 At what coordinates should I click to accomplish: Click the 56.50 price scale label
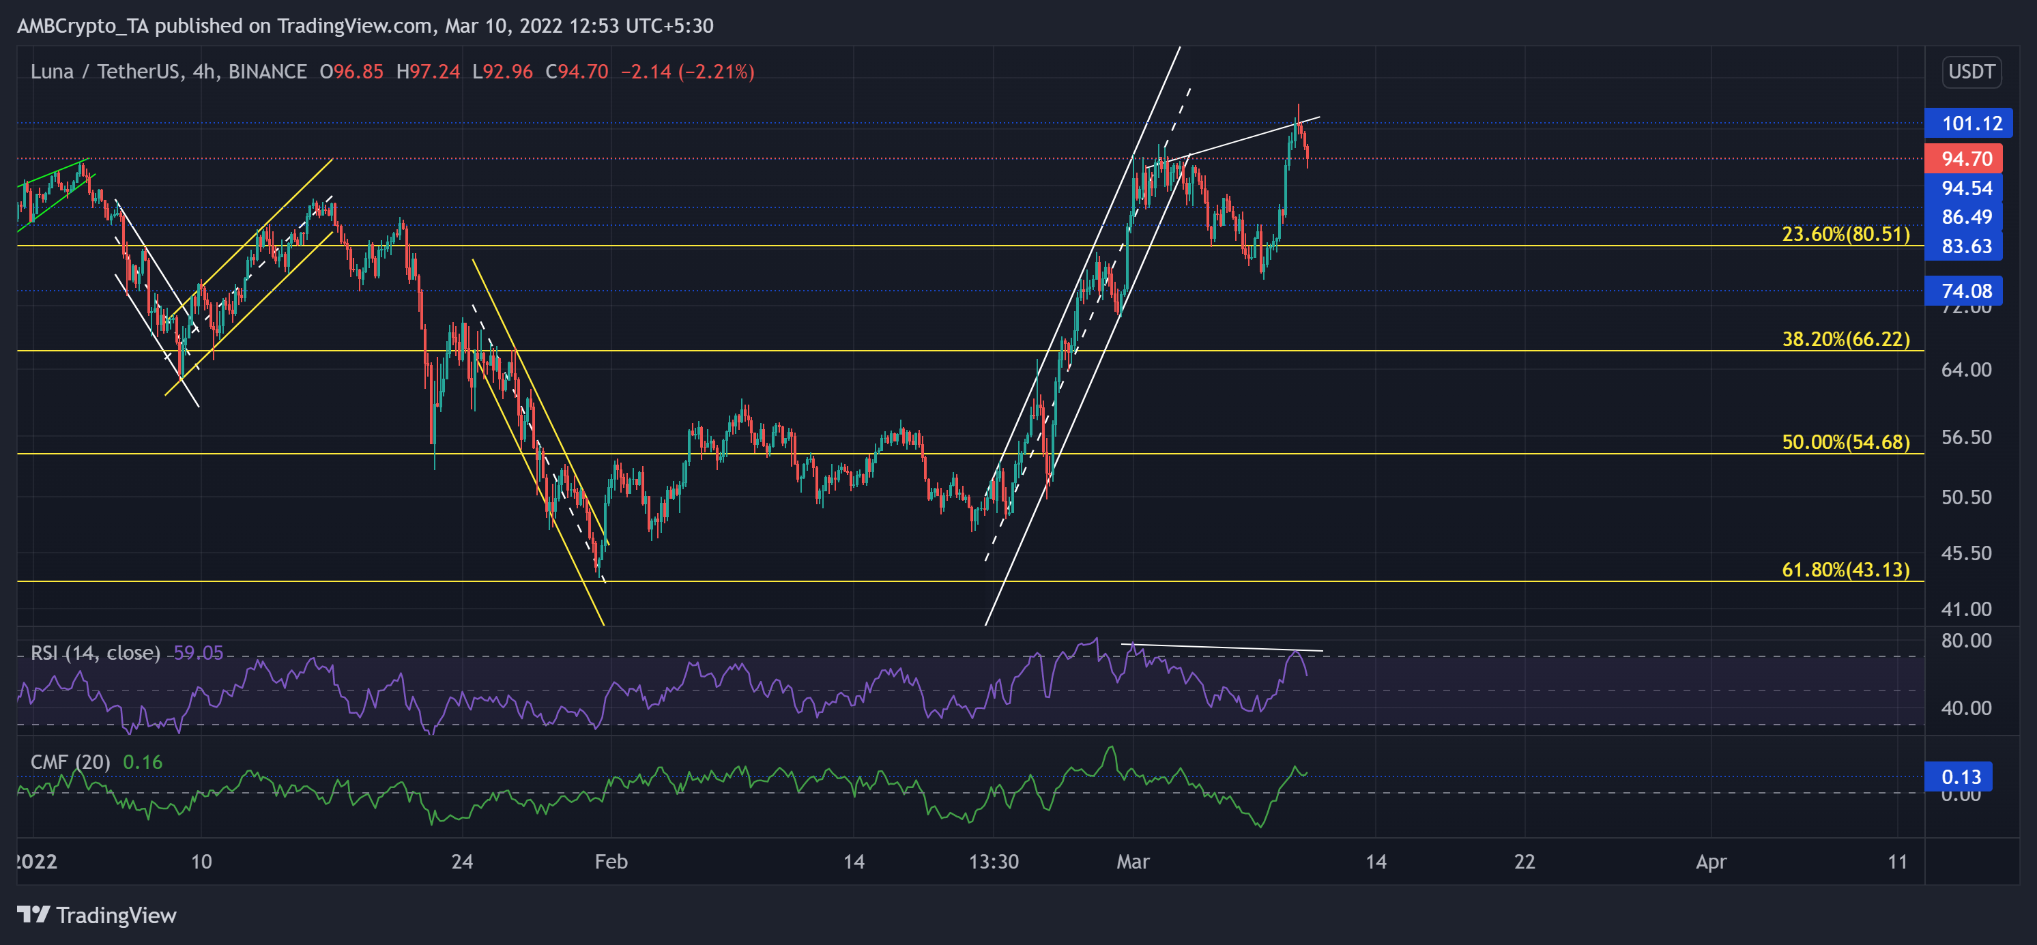(x=1966, y=437)
